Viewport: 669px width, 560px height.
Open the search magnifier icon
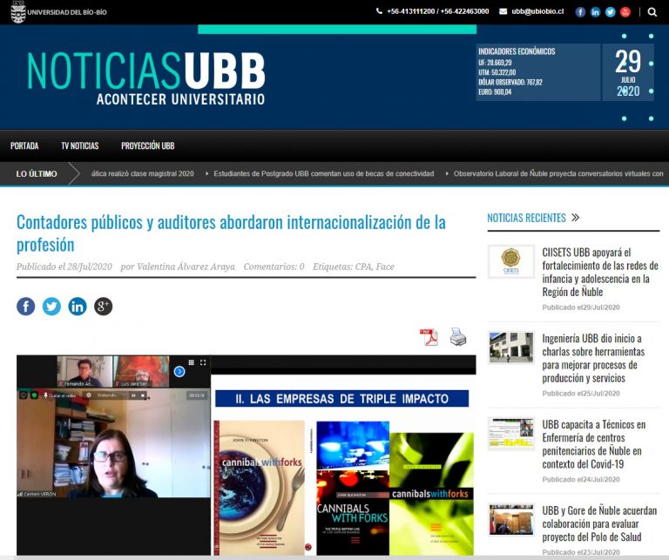[652, 12]
